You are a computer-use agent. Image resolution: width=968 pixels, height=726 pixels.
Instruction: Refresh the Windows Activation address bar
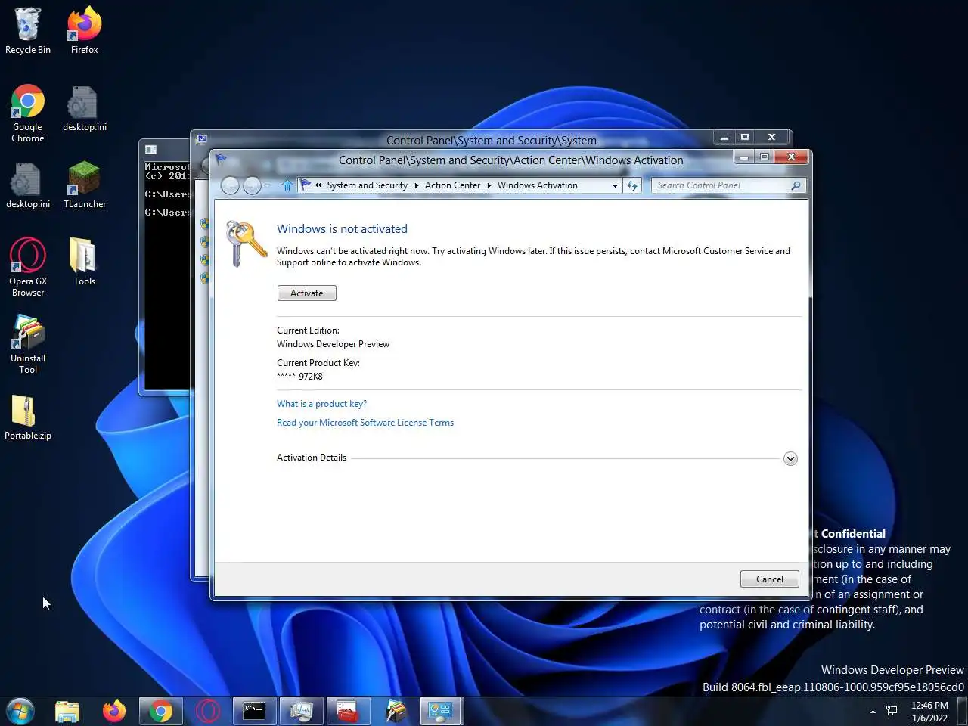coord(632,185)
